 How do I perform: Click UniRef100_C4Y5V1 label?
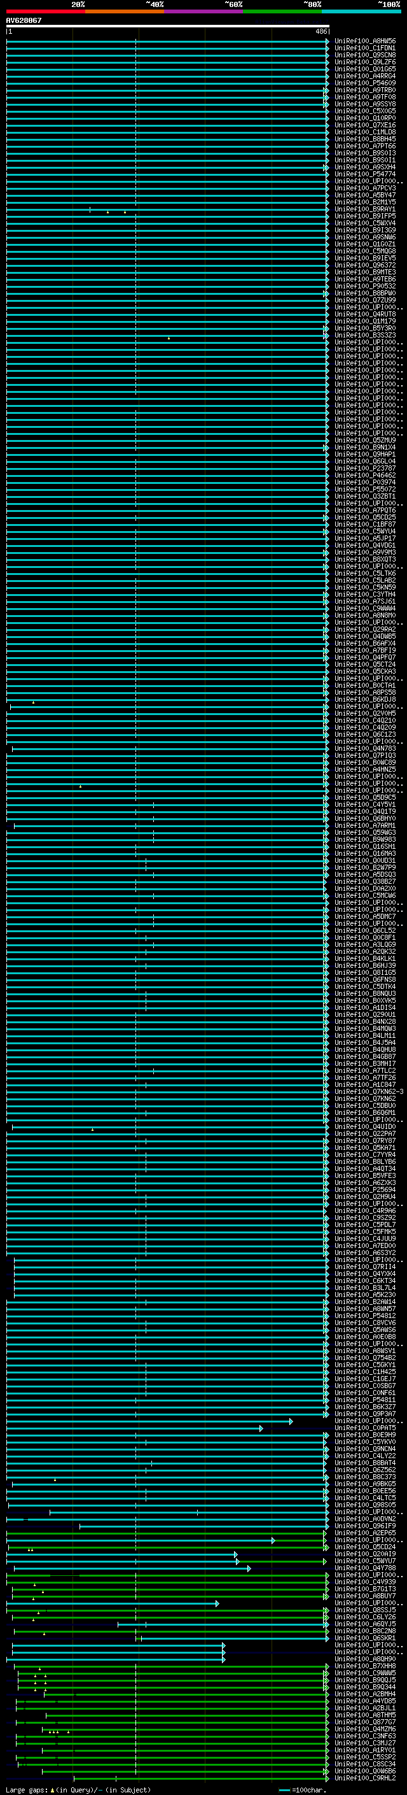(365, 804)
